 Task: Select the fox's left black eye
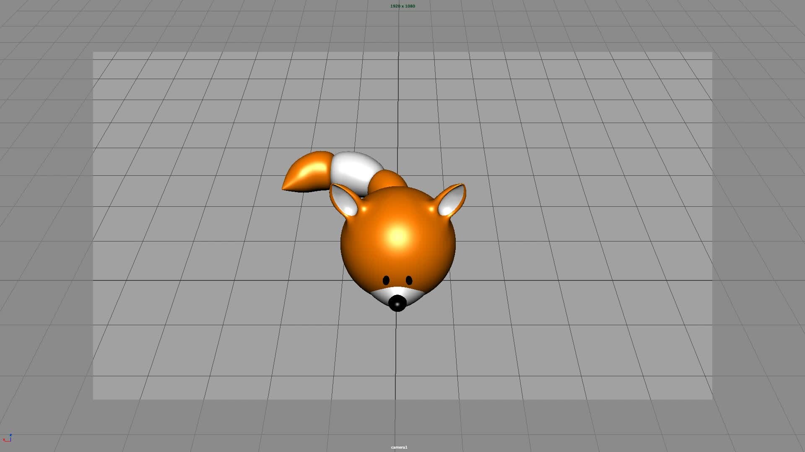coord(386,280)
